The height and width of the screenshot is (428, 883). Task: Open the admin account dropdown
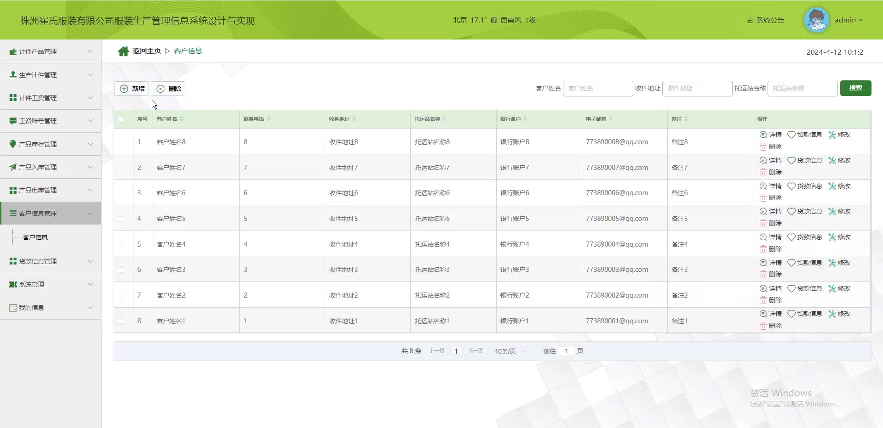click(849, 20)
